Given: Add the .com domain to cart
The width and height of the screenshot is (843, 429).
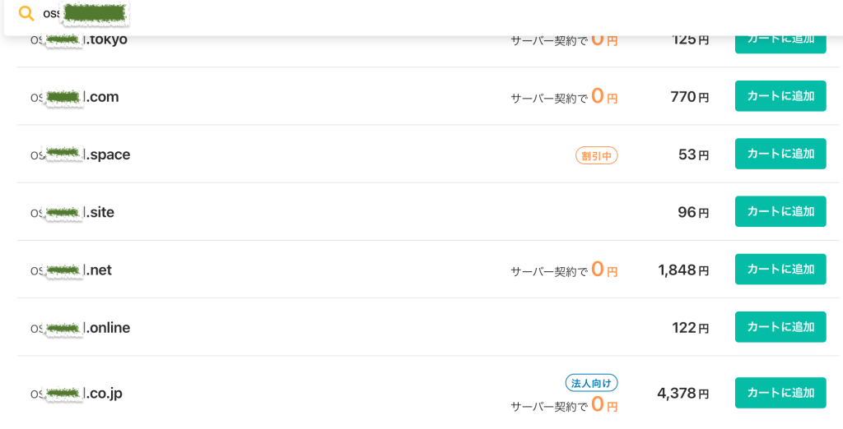Looking at the screenshot, I should pos(780,96).
